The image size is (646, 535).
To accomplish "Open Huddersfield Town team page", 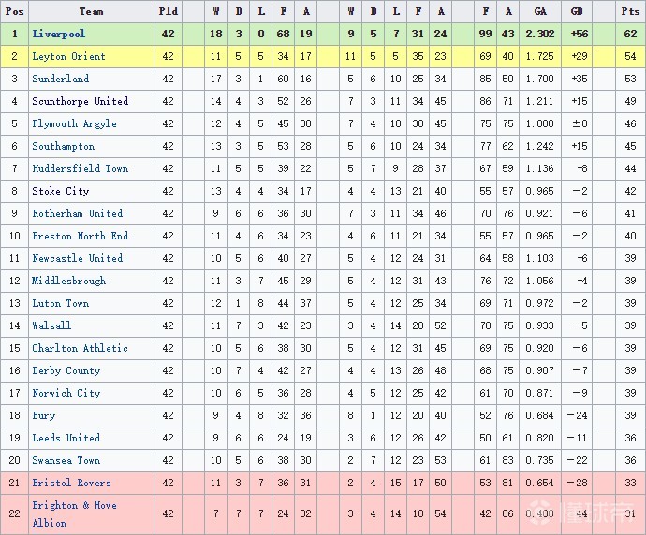I will 80,168.
